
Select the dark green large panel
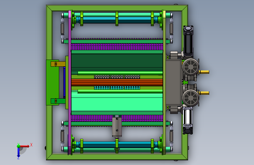(117, 61)
